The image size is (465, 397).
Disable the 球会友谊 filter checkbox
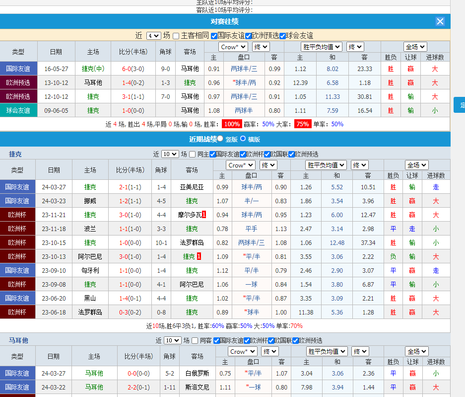282,36
